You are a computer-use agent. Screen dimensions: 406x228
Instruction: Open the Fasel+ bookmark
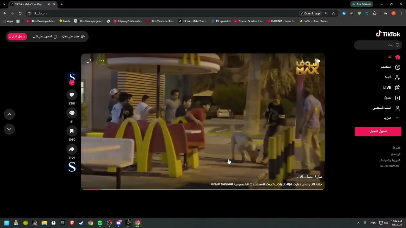click(65, 21)
